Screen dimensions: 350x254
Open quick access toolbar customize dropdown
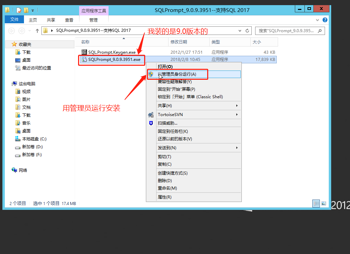coord(33,11)
